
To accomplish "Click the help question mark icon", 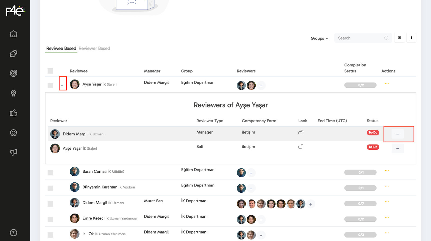I will (13, 233).
